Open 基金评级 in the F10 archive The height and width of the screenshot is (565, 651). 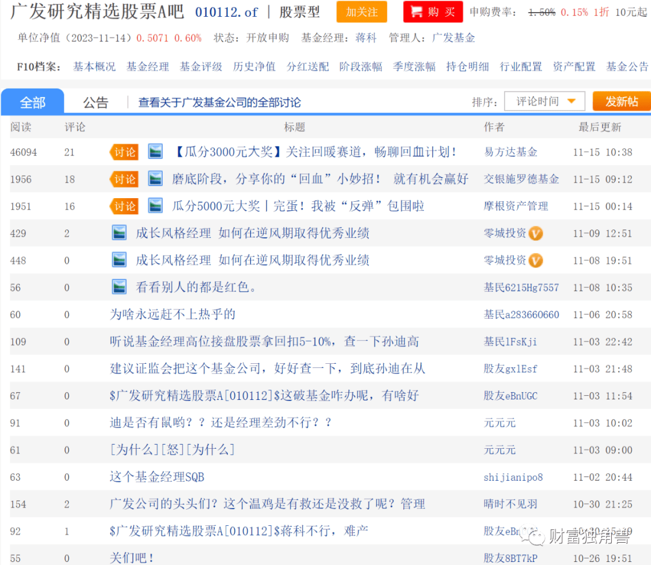click(x=201, y=66)
